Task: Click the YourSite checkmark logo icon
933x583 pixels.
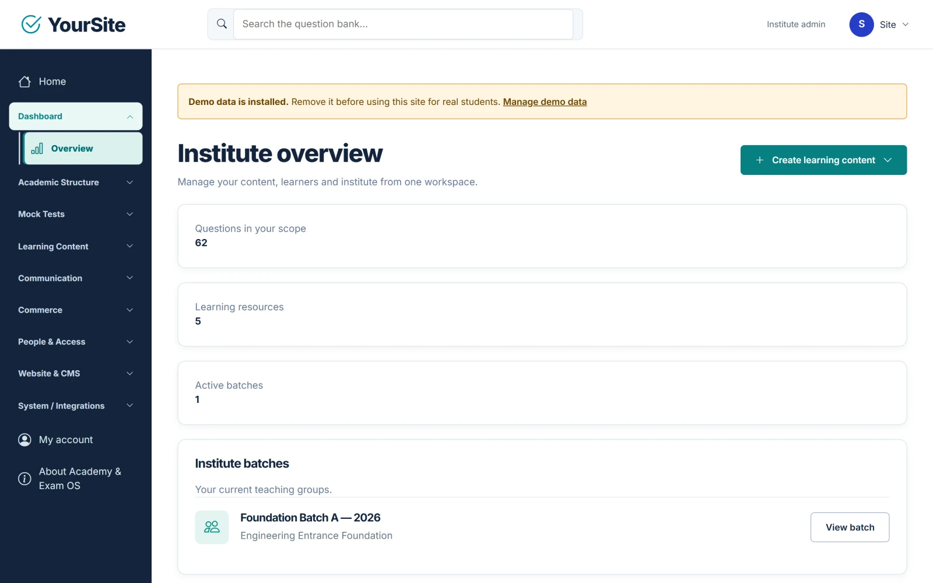Action: coord(31,24)
